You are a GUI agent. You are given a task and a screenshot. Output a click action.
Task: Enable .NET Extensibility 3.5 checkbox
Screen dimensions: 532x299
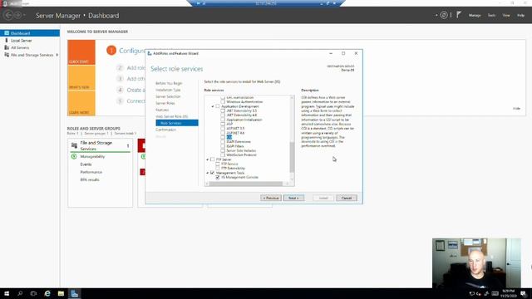(x=223, y=110)
